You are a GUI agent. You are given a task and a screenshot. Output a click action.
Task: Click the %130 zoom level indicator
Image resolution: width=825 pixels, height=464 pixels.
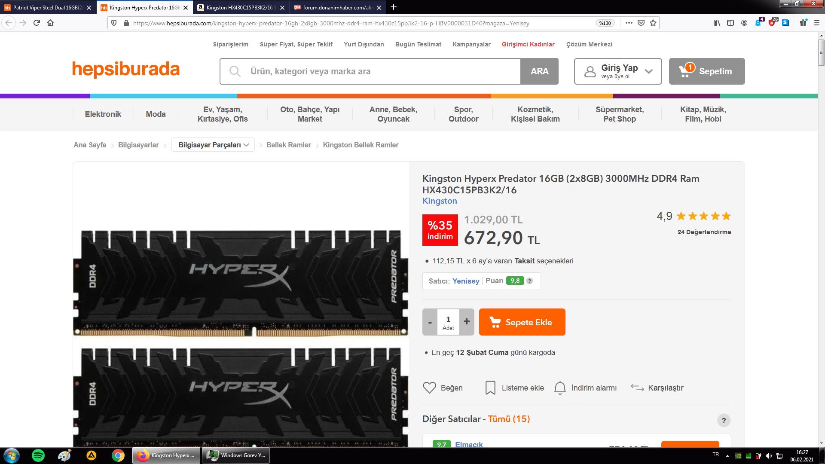[x=605, y=23]
